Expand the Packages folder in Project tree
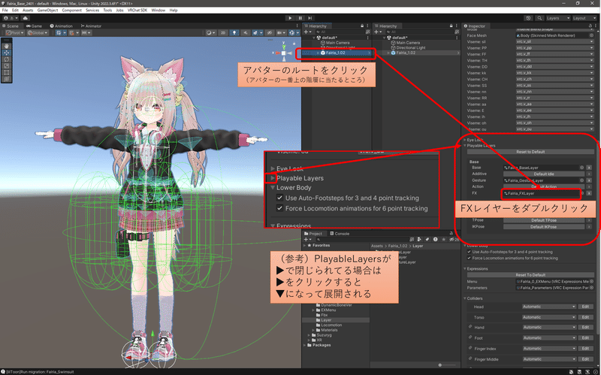Viewport: 601px width, 375px height. coord(306,345)
